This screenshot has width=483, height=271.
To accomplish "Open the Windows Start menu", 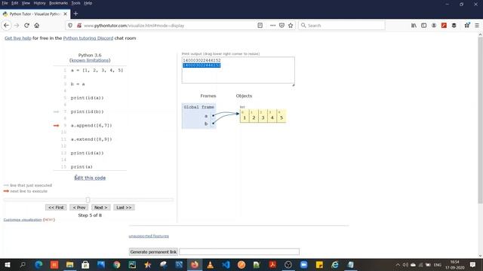I will [7, 264].
